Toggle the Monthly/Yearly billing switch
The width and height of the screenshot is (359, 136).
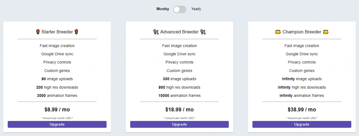point(179,9)
